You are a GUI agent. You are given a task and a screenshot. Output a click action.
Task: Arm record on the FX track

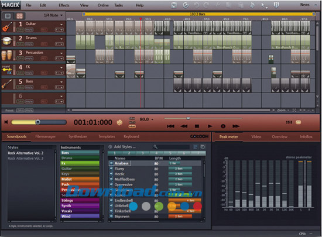coord(44,73)
